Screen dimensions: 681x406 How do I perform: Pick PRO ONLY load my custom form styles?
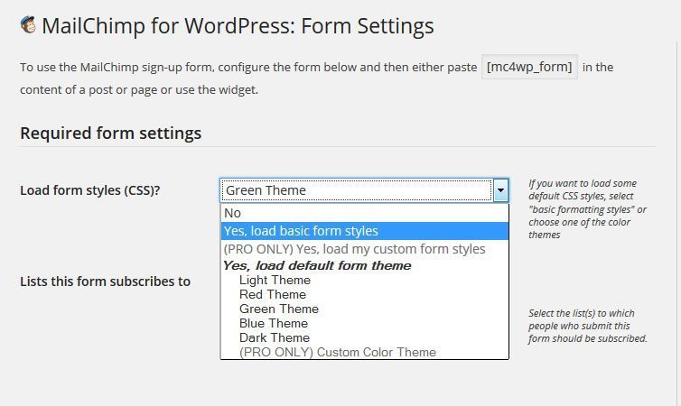[x=364, y=249]
